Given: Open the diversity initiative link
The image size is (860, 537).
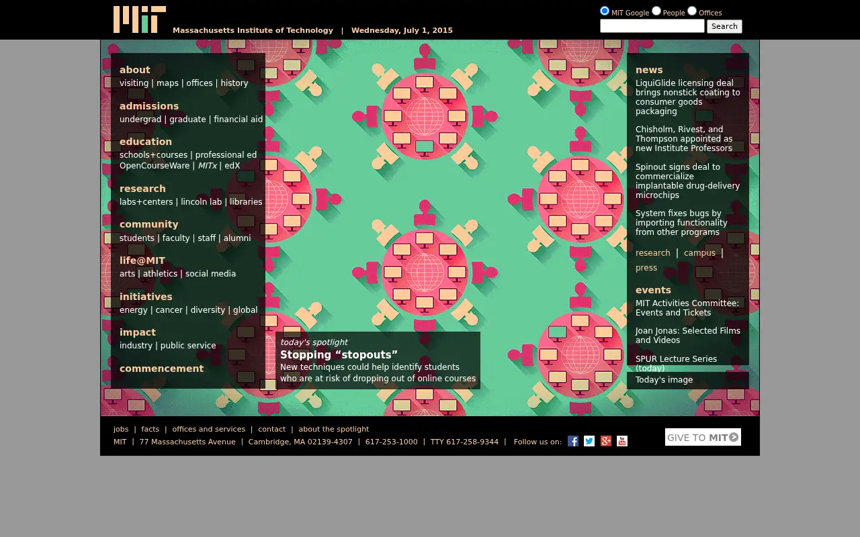Looking at the screenshot, I should click(x=208, y=310).
